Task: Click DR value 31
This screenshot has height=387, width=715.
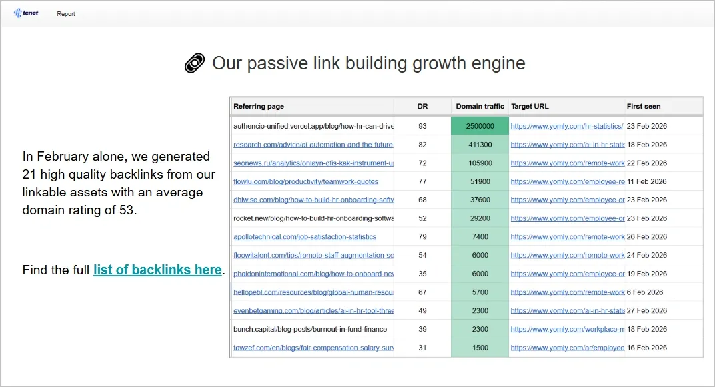Action: 422,348
